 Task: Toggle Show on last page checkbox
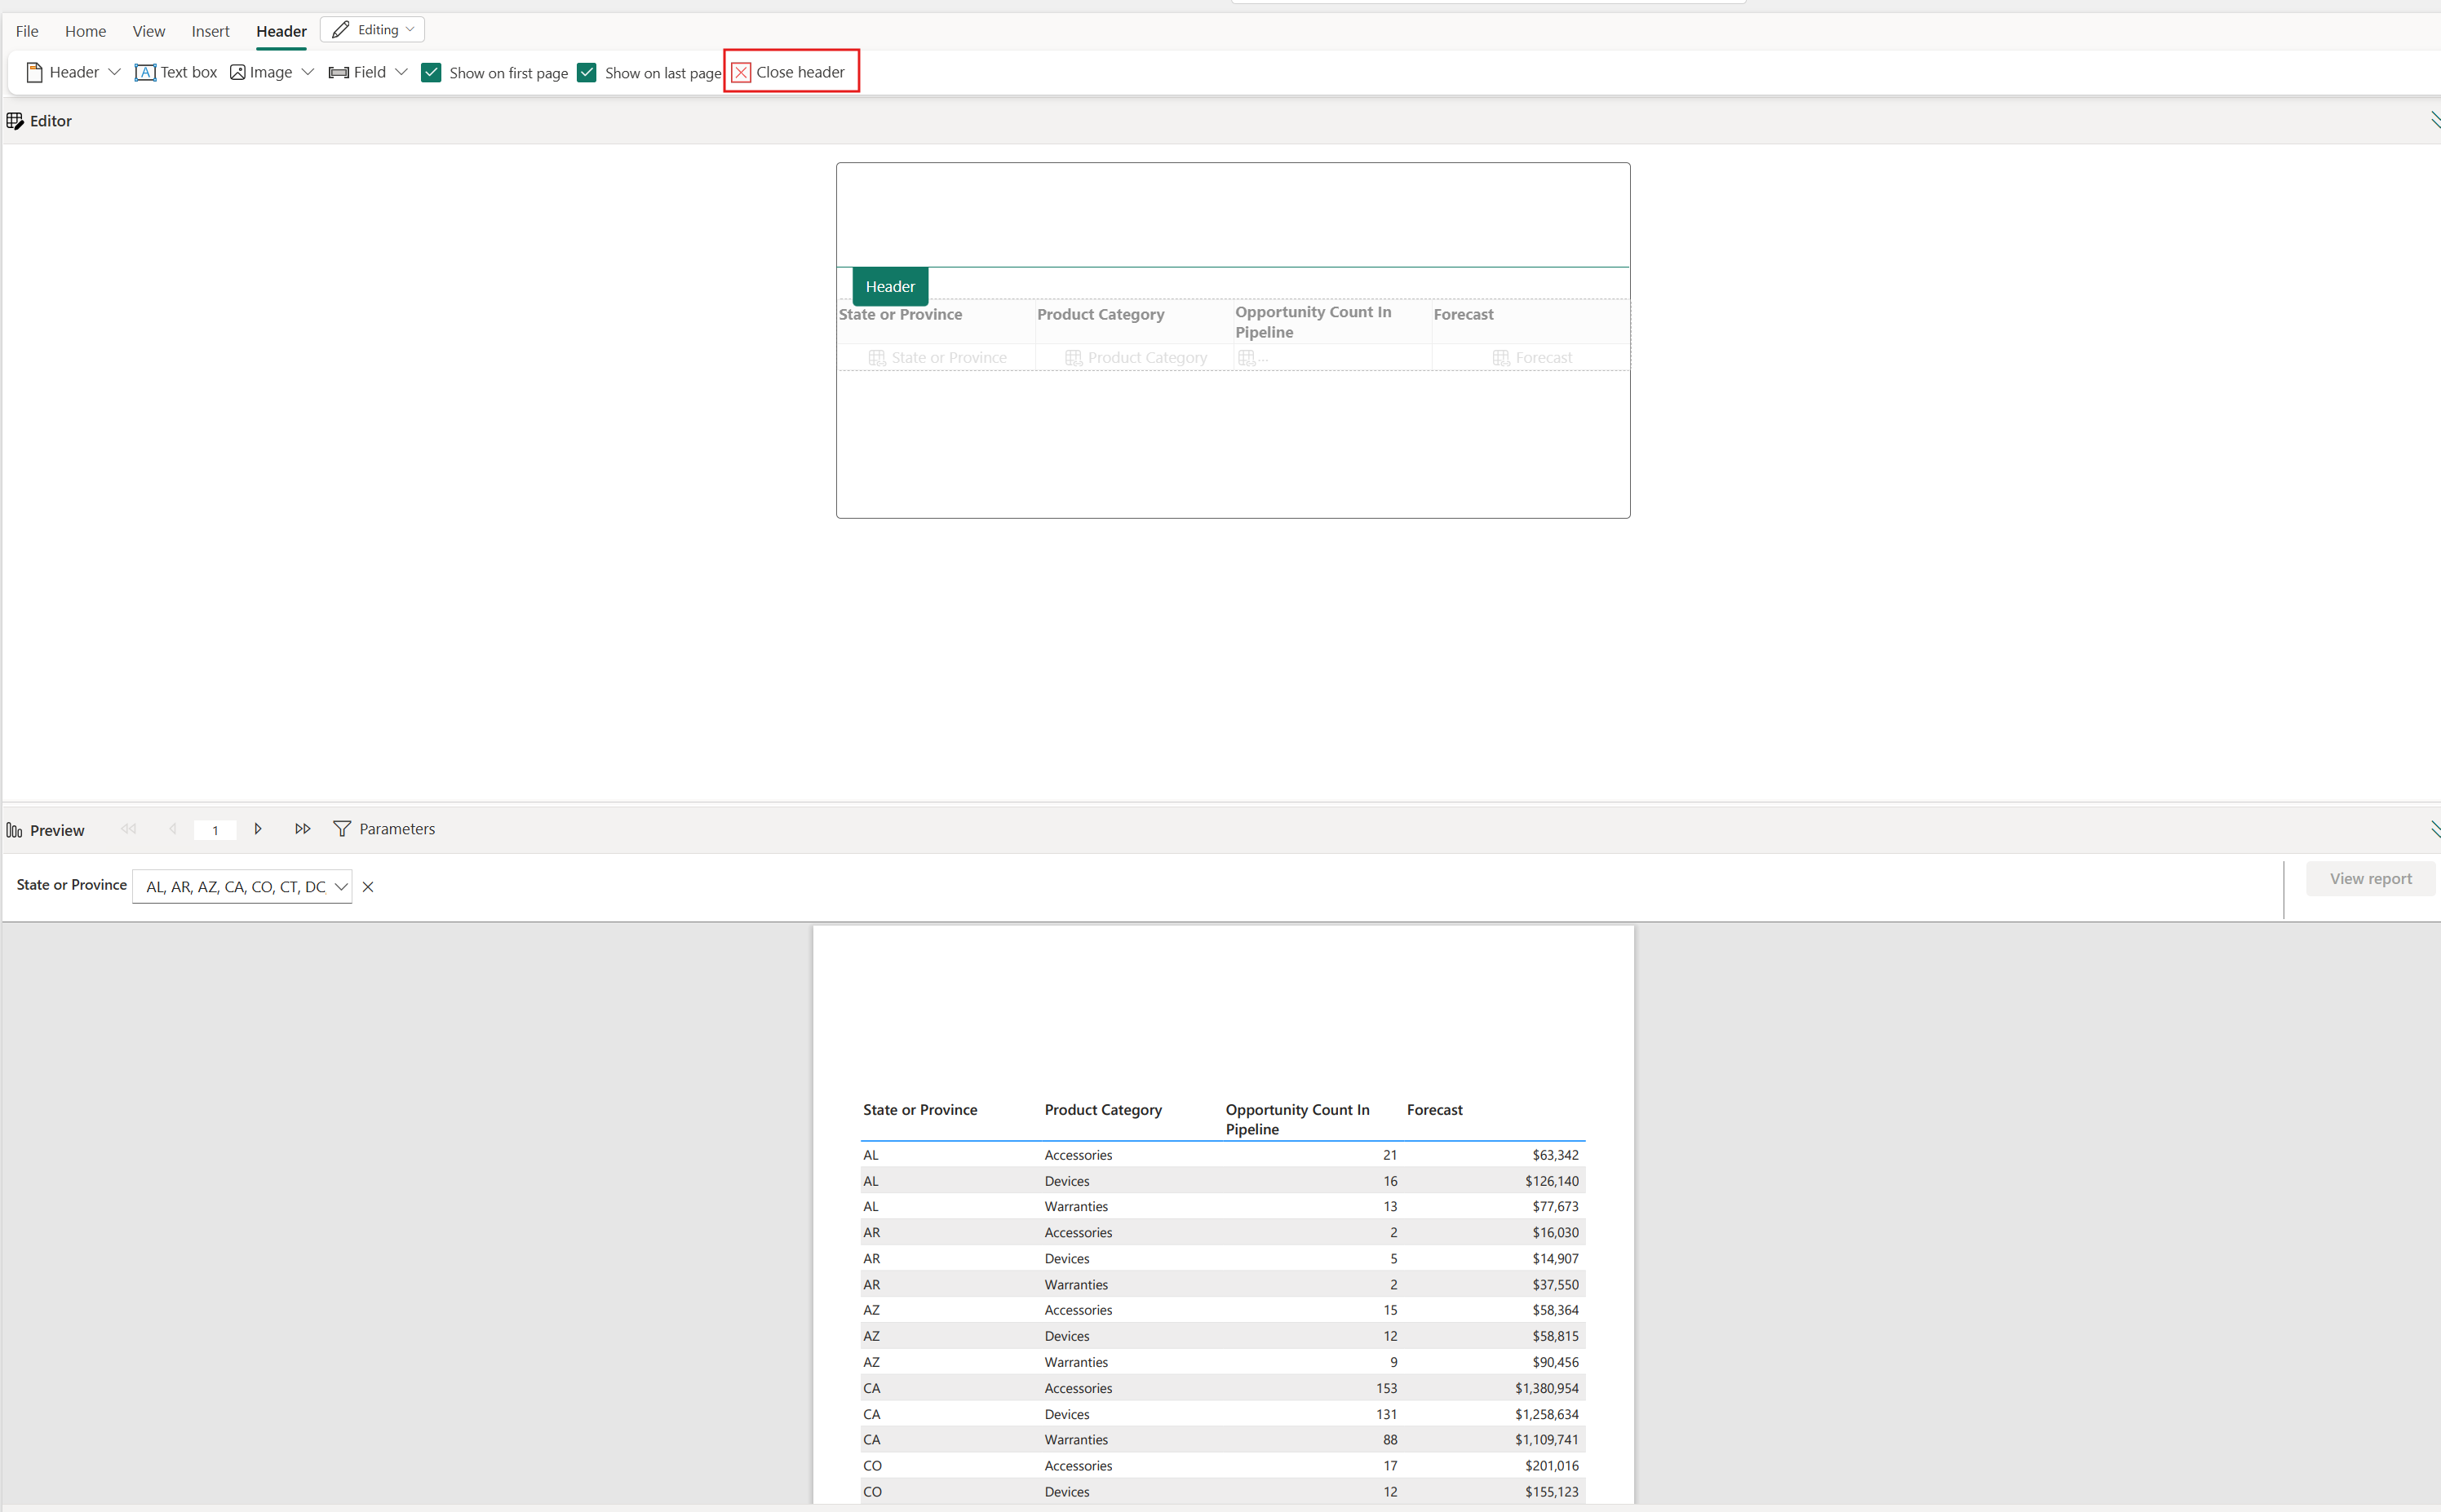coord(589,73)
